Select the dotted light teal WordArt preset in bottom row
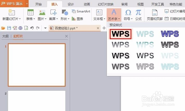This screenshot has width=185, height=111. [170, 66]
